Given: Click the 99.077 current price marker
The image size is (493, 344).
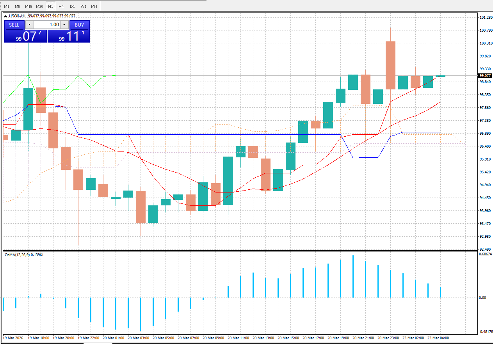Looking at the screenshot, I should point(485,76).
